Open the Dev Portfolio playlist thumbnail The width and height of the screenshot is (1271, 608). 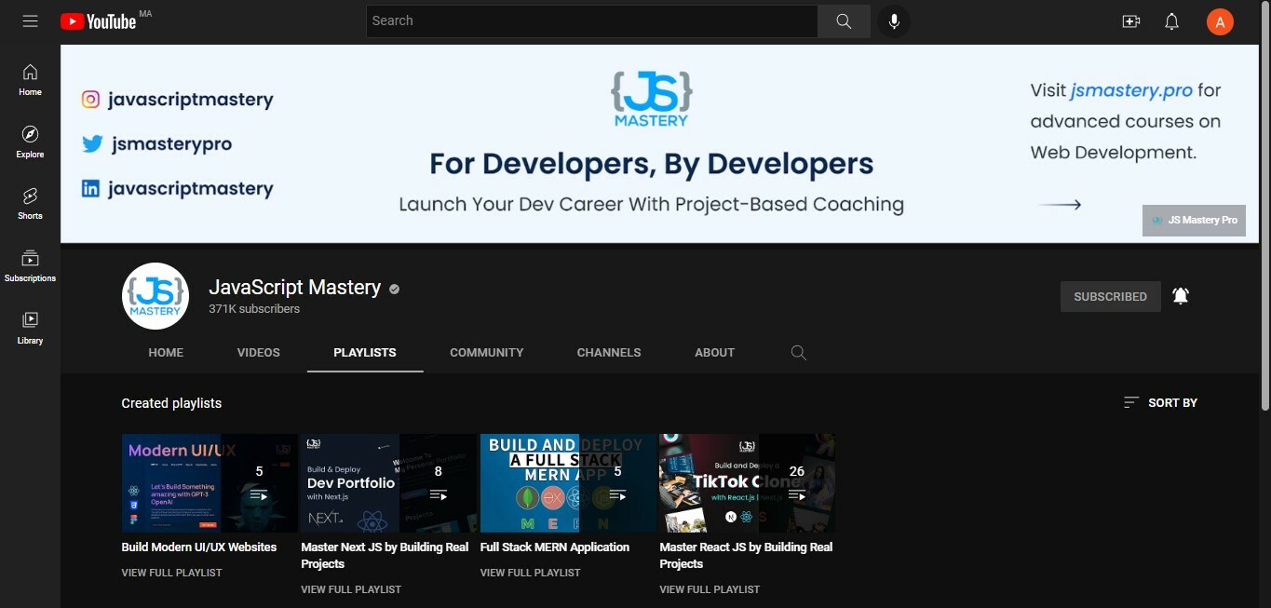pos(388,483)
